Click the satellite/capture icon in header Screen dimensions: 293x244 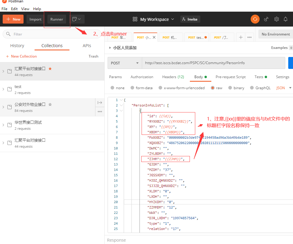pos(266,19)
